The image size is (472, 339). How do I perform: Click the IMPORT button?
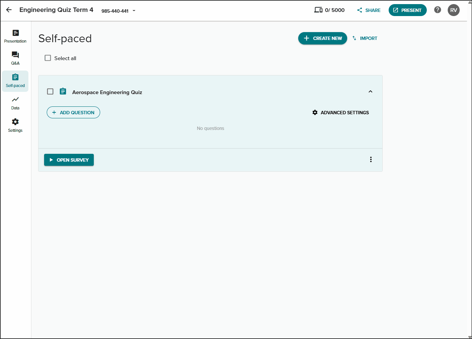[365, 38]
